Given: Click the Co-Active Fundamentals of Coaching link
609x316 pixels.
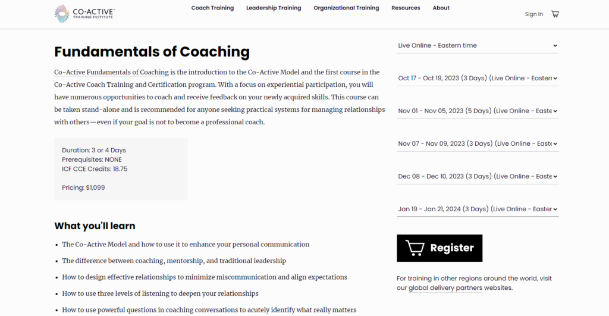Looking at the screenshot, I should (111, 72).
